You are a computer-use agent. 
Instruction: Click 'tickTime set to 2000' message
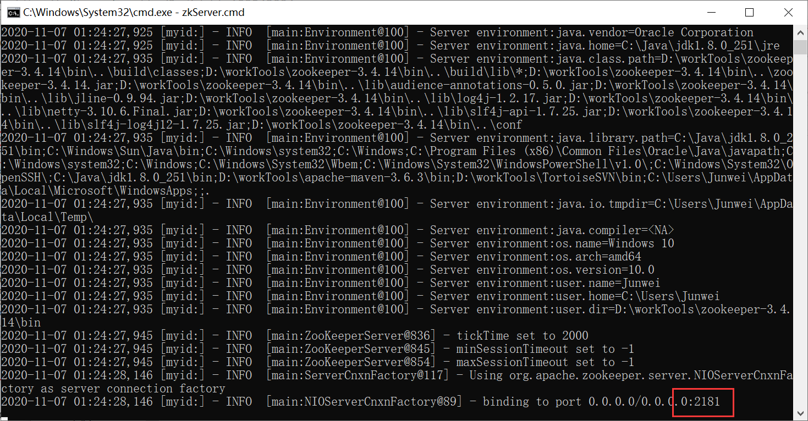pyautogui.click(x=523, y=336)
